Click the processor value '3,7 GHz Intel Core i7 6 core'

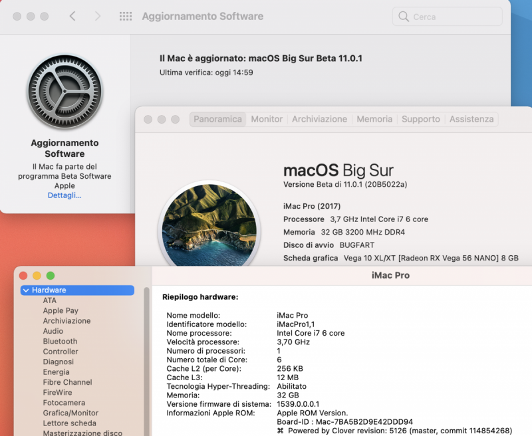point(379,219)
